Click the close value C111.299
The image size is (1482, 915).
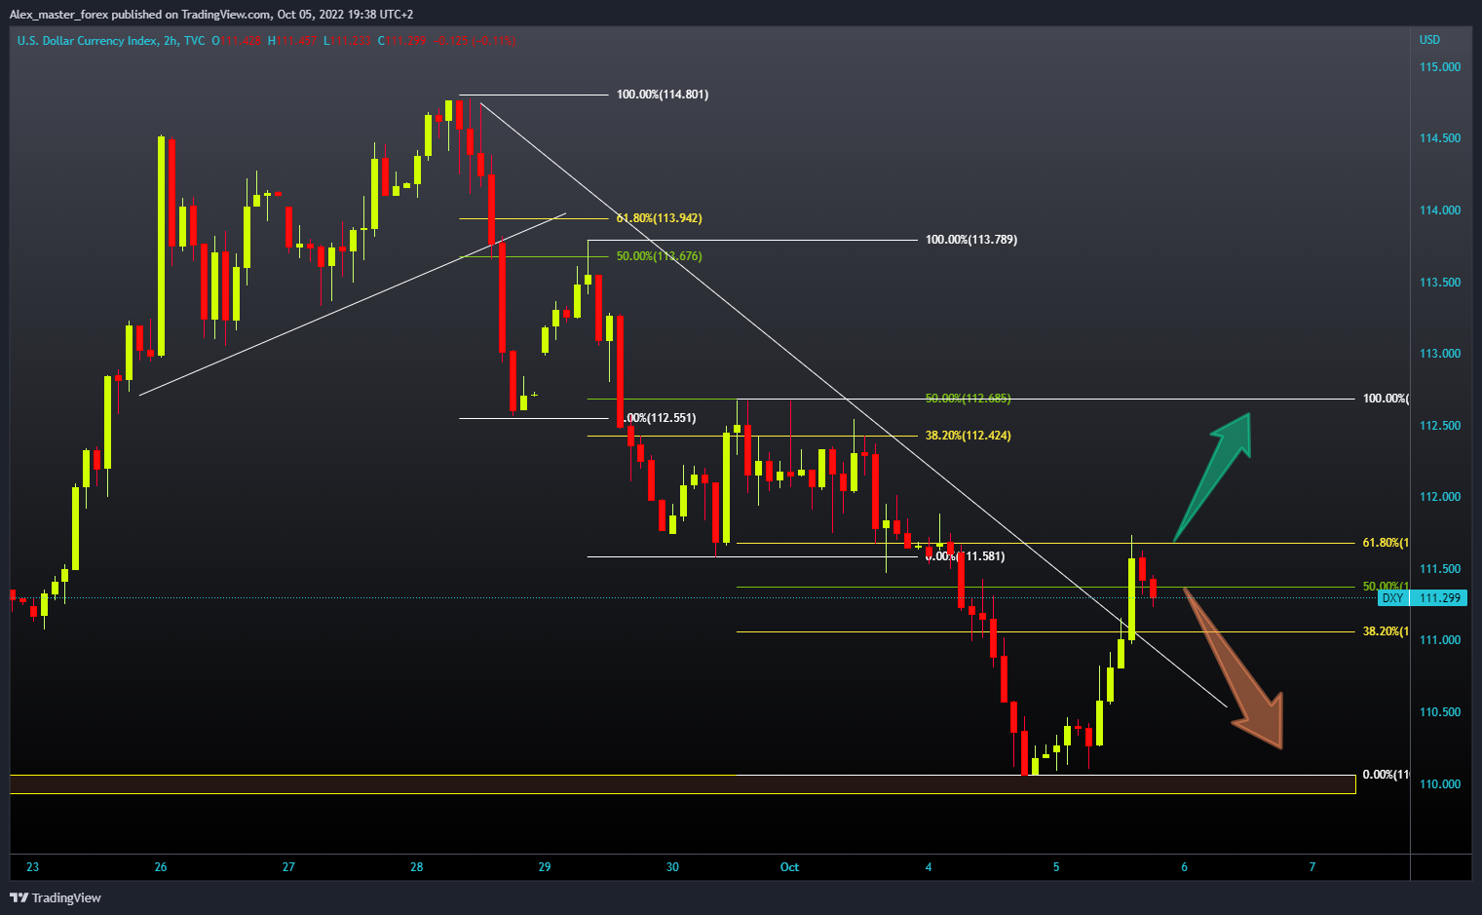[x=402, y=41]
